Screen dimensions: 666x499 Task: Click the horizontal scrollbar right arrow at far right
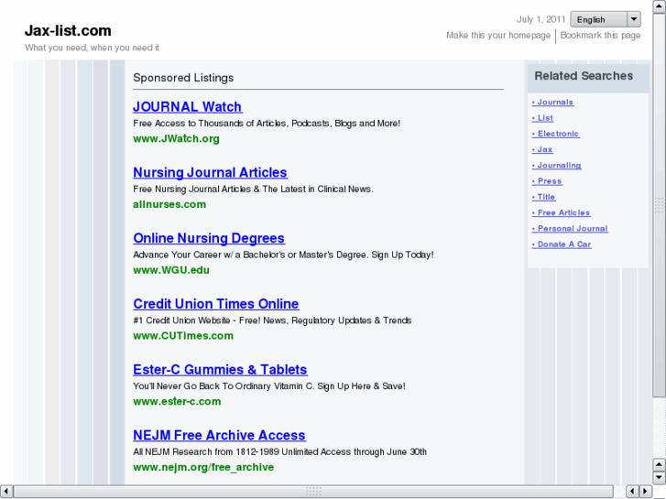pyautogui.click(x=646, y=492)
